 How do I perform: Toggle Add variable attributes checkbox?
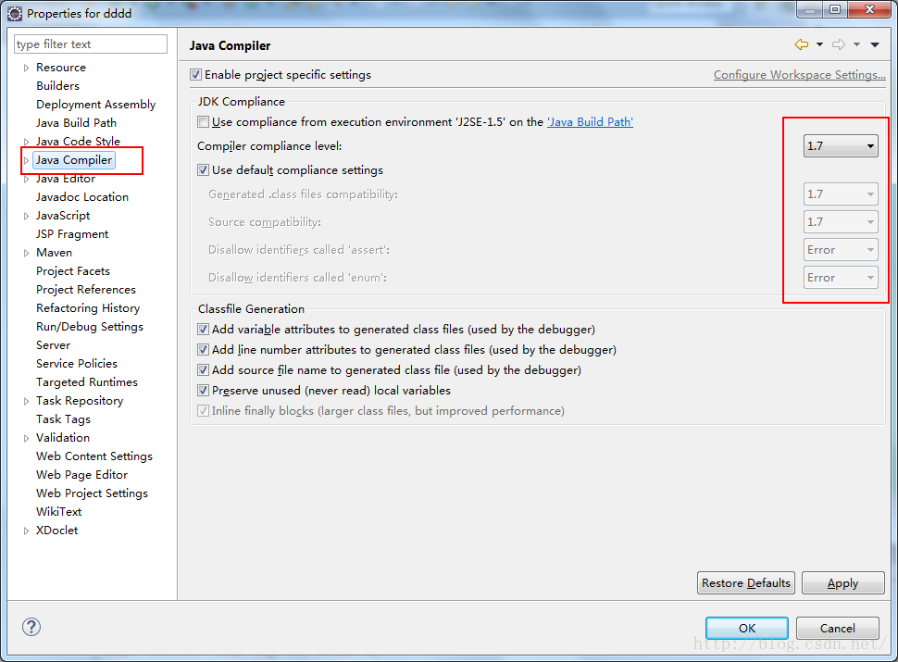(203, 330)
